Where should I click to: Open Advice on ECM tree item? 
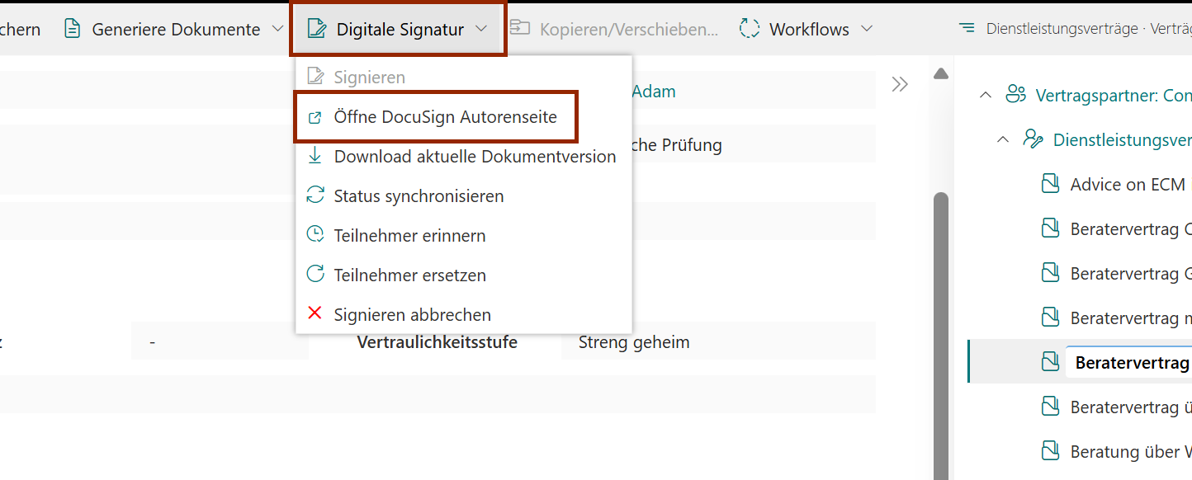pos(1127,185)
